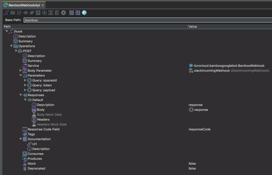The image size is (272, 175).
Task: Click the add response envelope icon
Action: (x=25, y=13)
